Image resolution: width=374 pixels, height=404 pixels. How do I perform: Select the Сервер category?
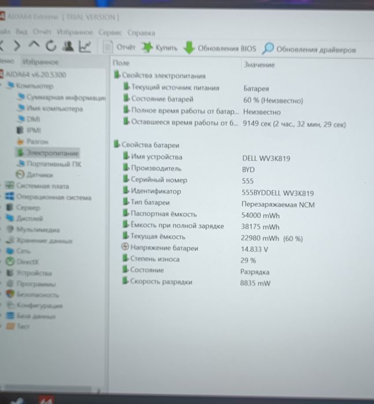click(23, 207)
